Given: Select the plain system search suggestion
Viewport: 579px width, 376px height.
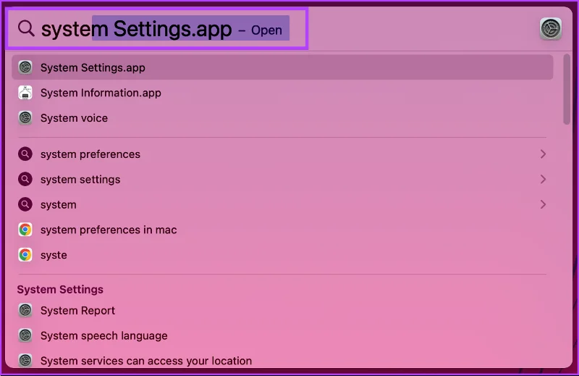Looking at the screenshot, I should (282, 204).
